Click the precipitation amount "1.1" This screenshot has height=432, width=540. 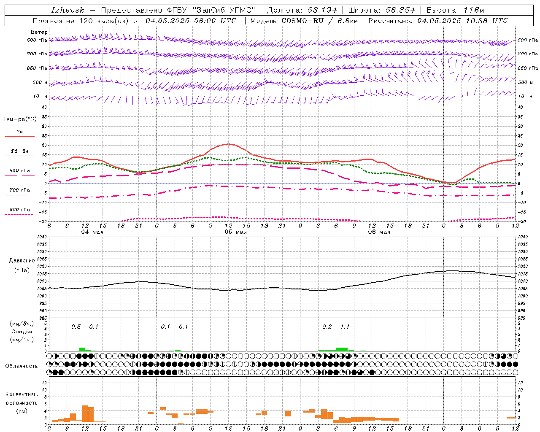pos(345,327)
